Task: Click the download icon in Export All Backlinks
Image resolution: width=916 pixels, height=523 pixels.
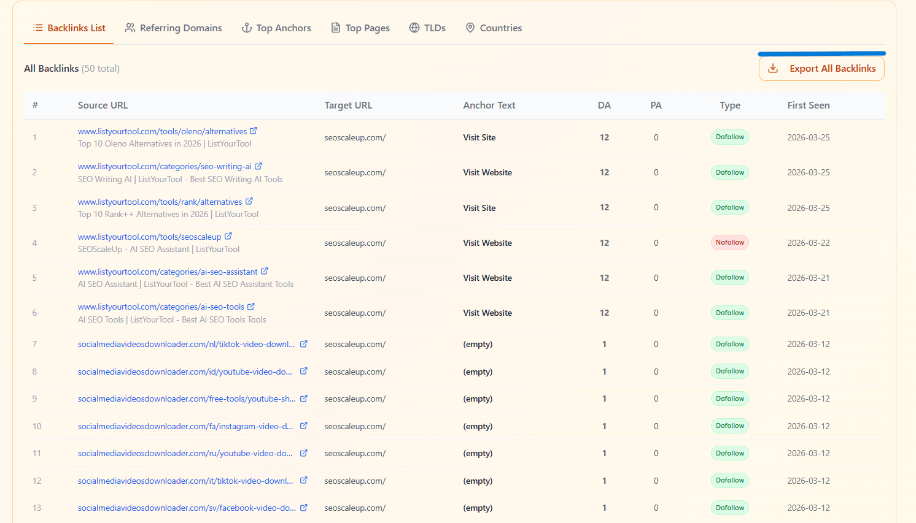Action: click(x=772, y=69)
